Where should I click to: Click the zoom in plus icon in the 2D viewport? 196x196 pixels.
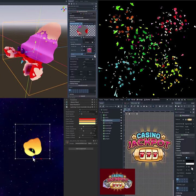[137, 114]
